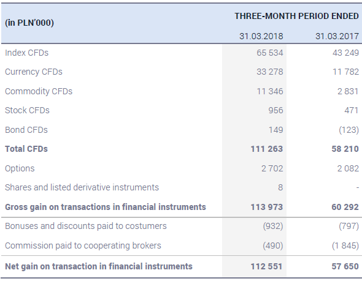Click the Options row label
362x281 pixels.
20,168
